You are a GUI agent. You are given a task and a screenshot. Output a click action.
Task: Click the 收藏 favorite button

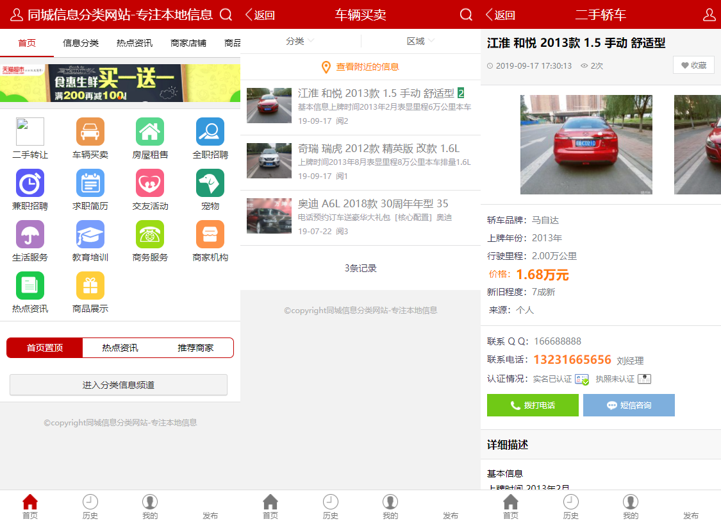coord(694,65)
